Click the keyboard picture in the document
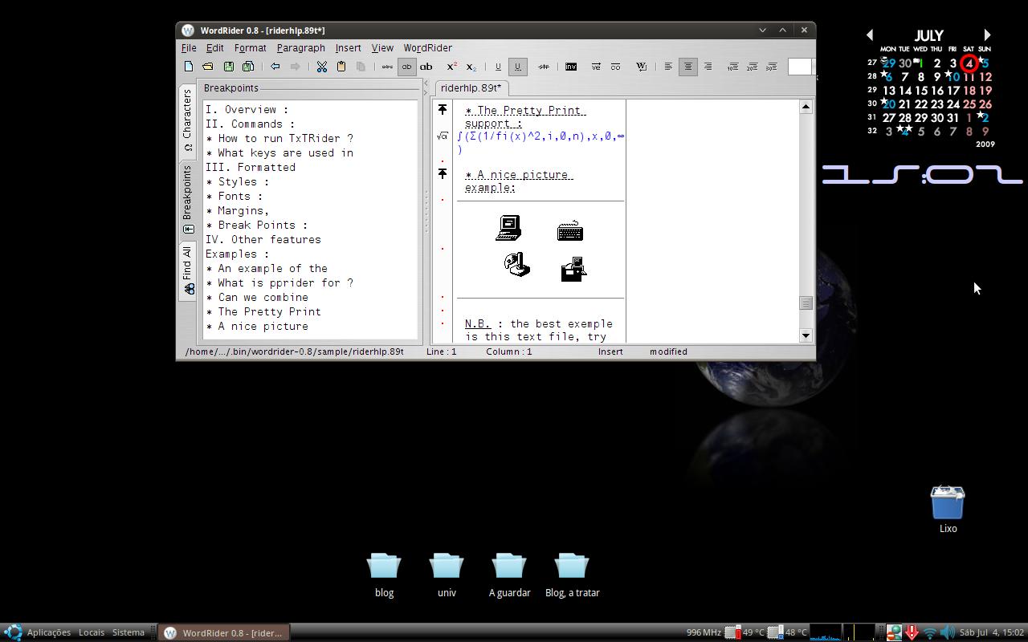 click(570, 231)
